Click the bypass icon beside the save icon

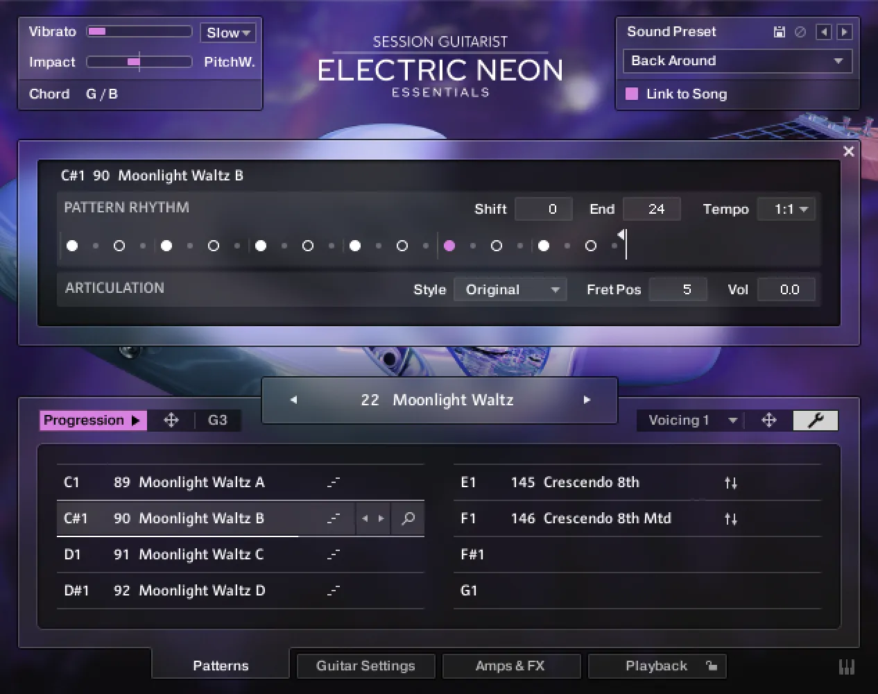click(800, 31)
